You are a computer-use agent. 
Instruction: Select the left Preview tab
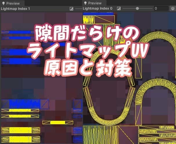tap(12, 3)
